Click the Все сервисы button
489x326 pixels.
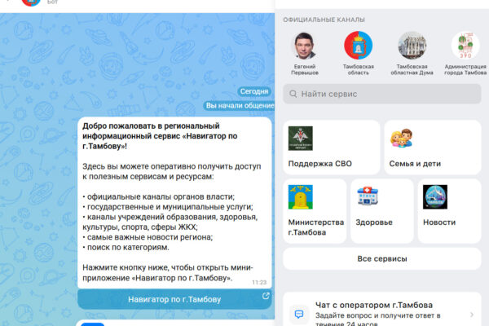point(382,258)
